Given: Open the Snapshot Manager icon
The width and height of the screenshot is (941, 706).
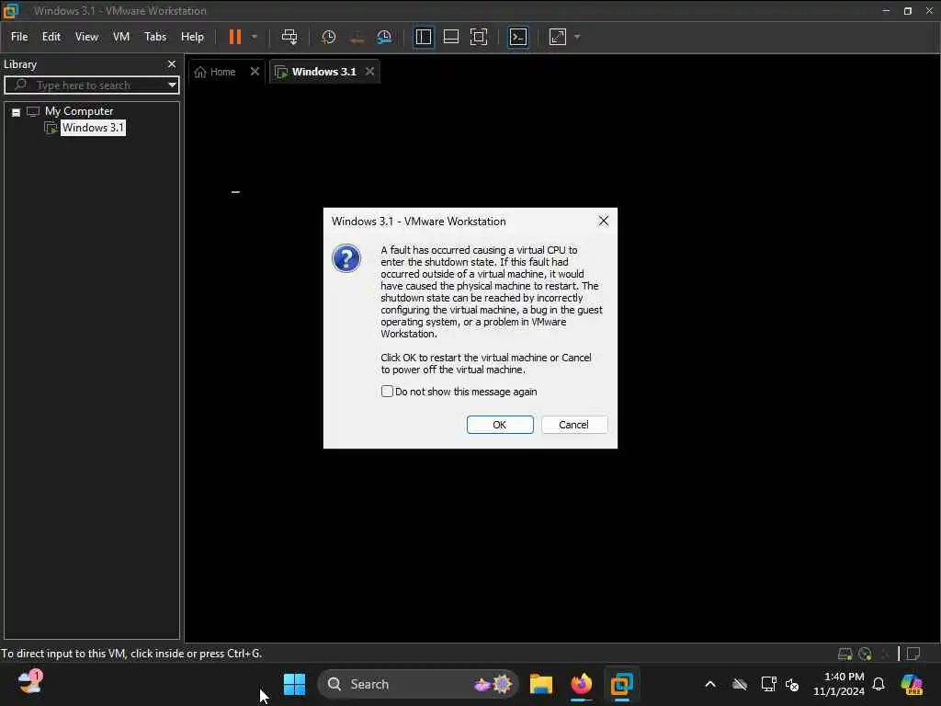Looking at the screenshot, I should [384, 37].
